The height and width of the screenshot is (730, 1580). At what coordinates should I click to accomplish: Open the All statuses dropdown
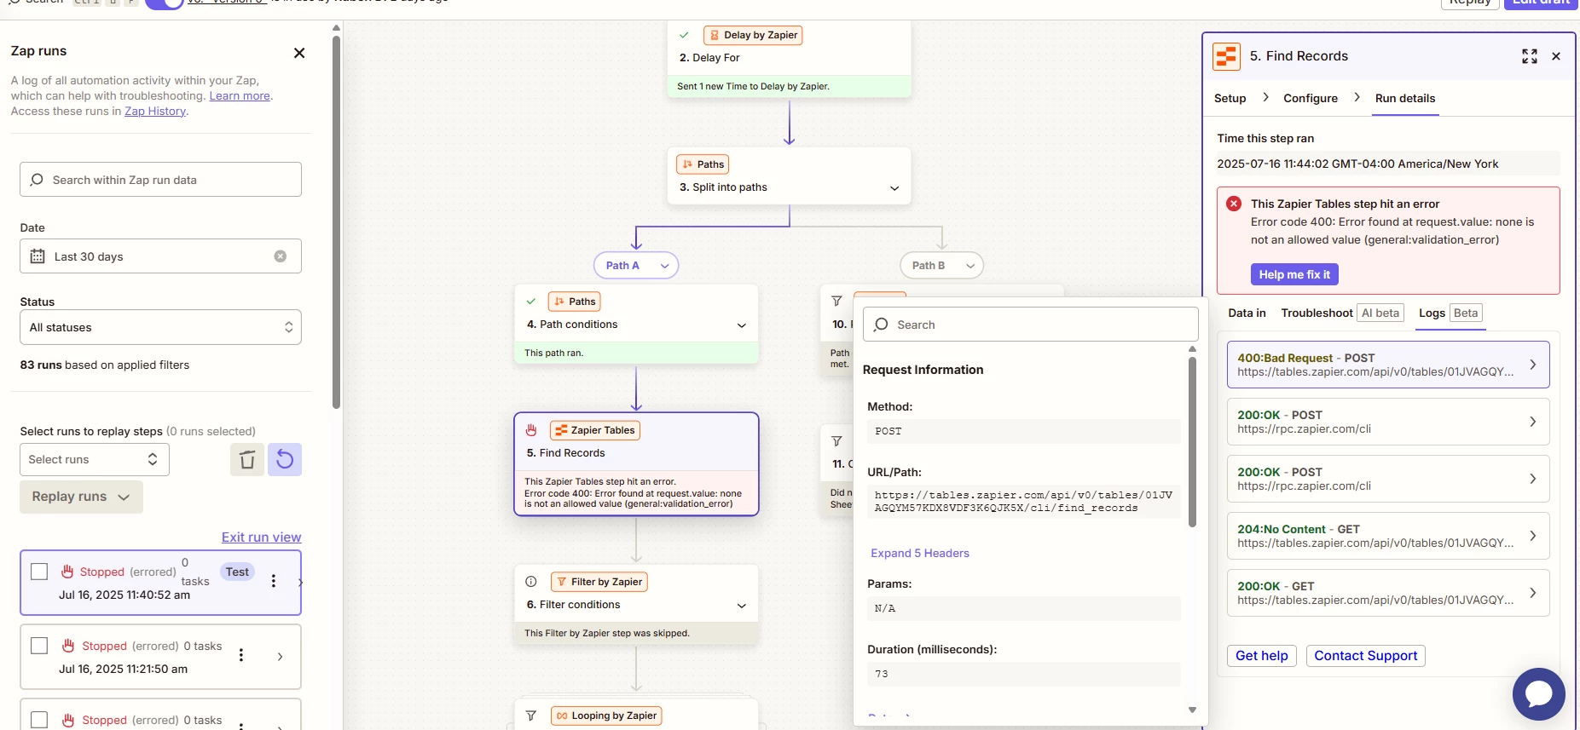(x=160, y=327)
